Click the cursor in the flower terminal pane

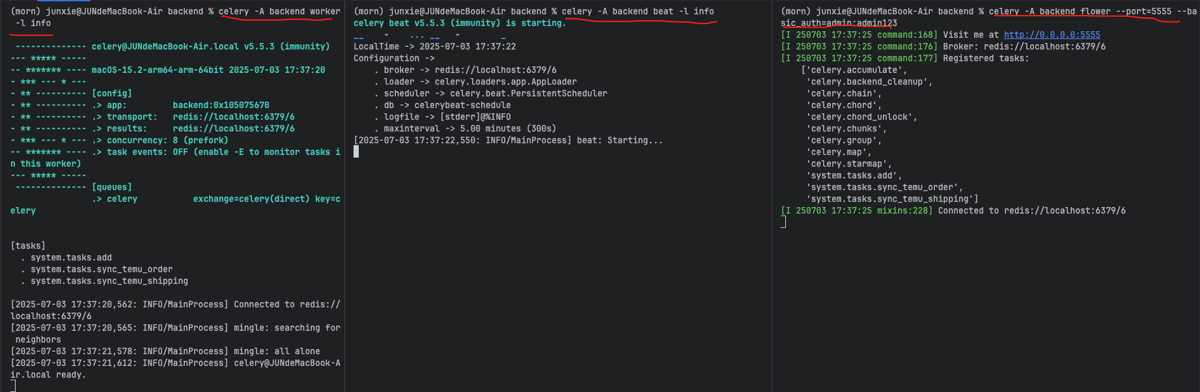783,222
